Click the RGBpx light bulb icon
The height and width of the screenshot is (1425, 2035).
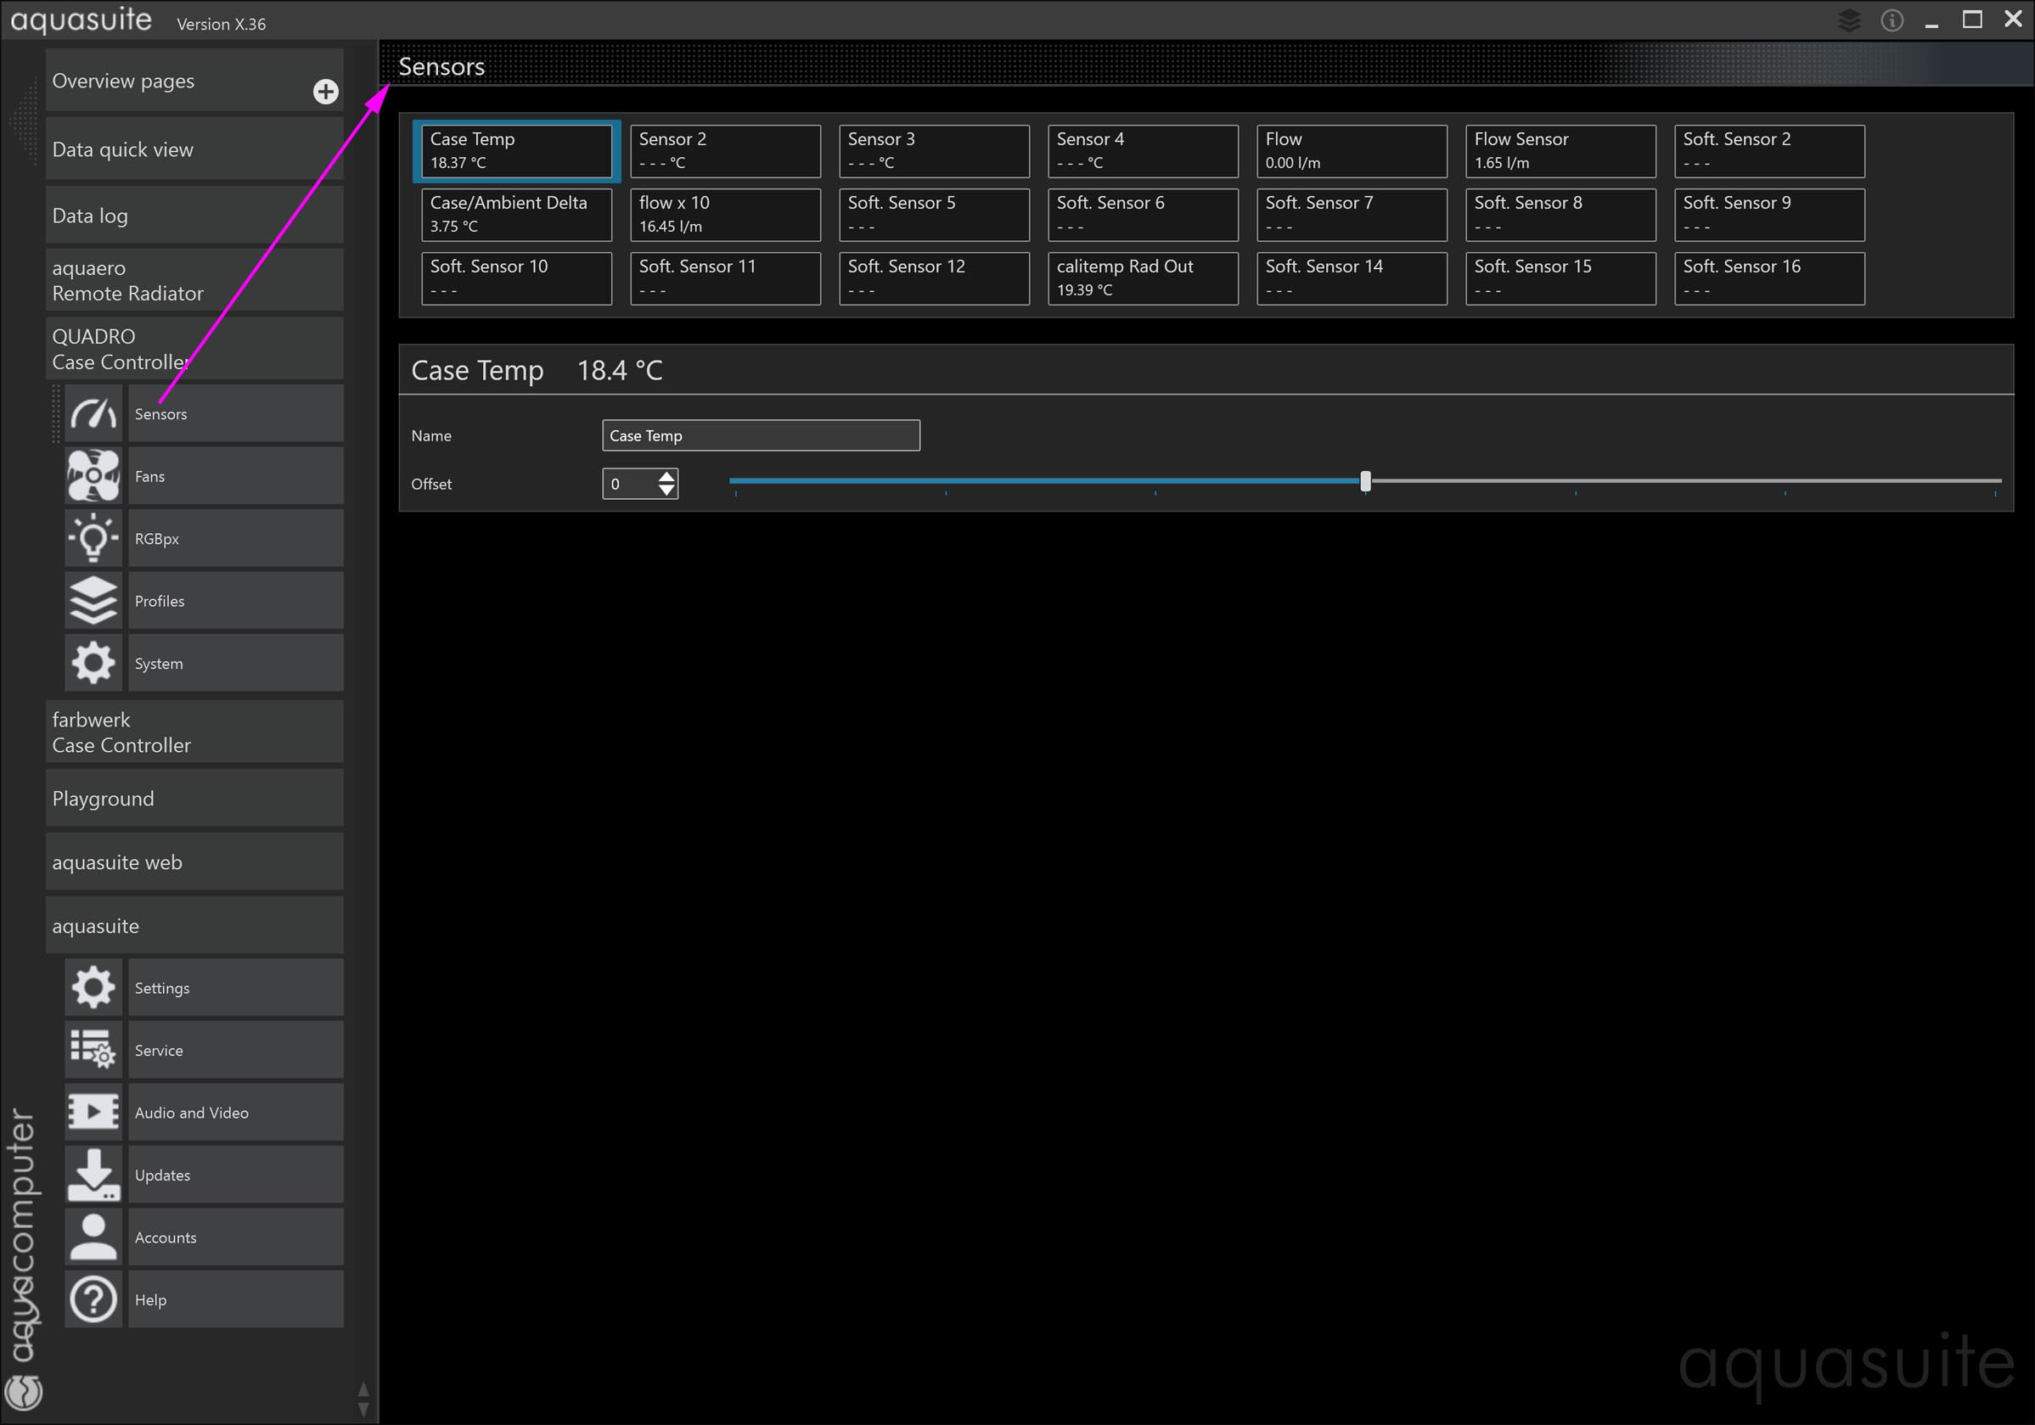(93, 539)
